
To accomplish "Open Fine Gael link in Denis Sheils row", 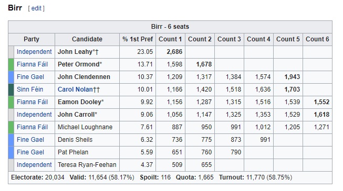I will tap(30, 140).
